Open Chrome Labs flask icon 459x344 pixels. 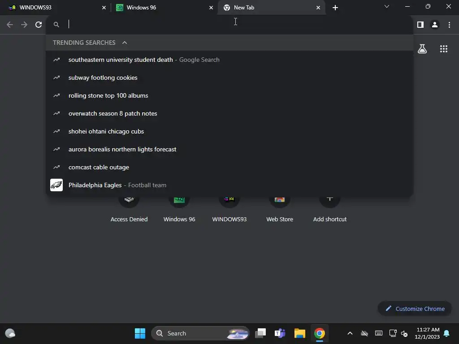tap(422, 49)
